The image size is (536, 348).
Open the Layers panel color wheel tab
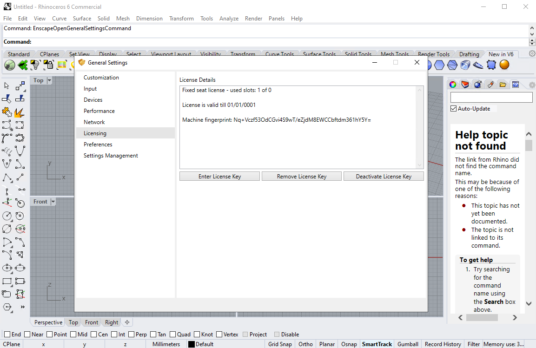point(453,84)
